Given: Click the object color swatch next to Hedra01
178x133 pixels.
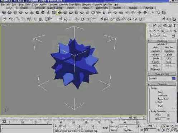Looking at the screenshot, I should pyautogui.click(x=174, y=78).
